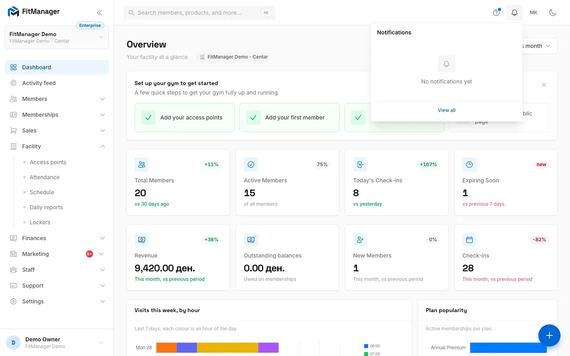Click the Active Members checkmark-circle icon
Screen dimensions: 570x356
[x=251, y=165]
